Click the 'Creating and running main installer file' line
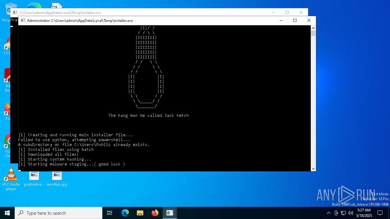Image resolution: width=390 pixels, height=219 pixels. (x=75, y=135)
